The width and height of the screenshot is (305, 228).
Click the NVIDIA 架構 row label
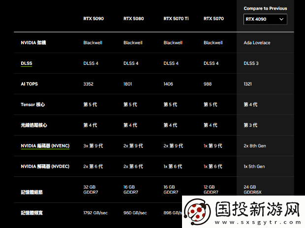point(33,43)
